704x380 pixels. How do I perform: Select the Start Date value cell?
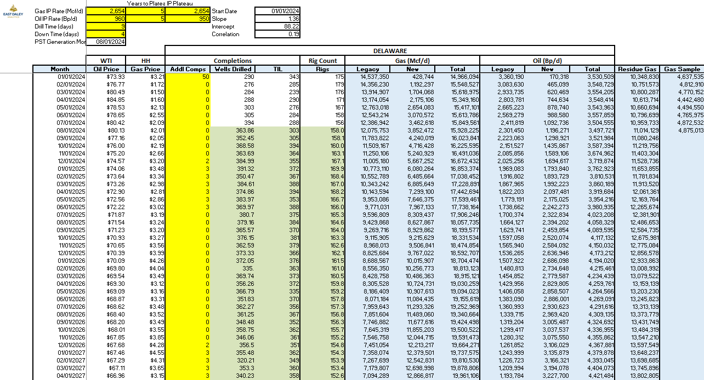278,11
